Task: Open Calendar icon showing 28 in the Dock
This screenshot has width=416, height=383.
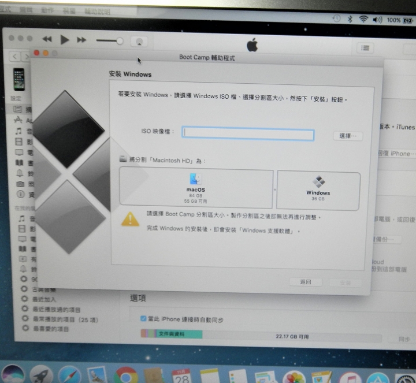Action: tap(181, 376)
